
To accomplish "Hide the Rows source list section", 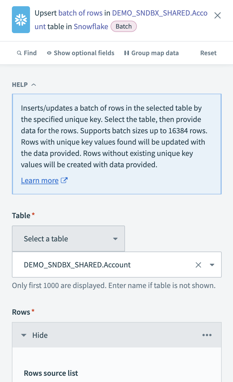I will 40,335.
